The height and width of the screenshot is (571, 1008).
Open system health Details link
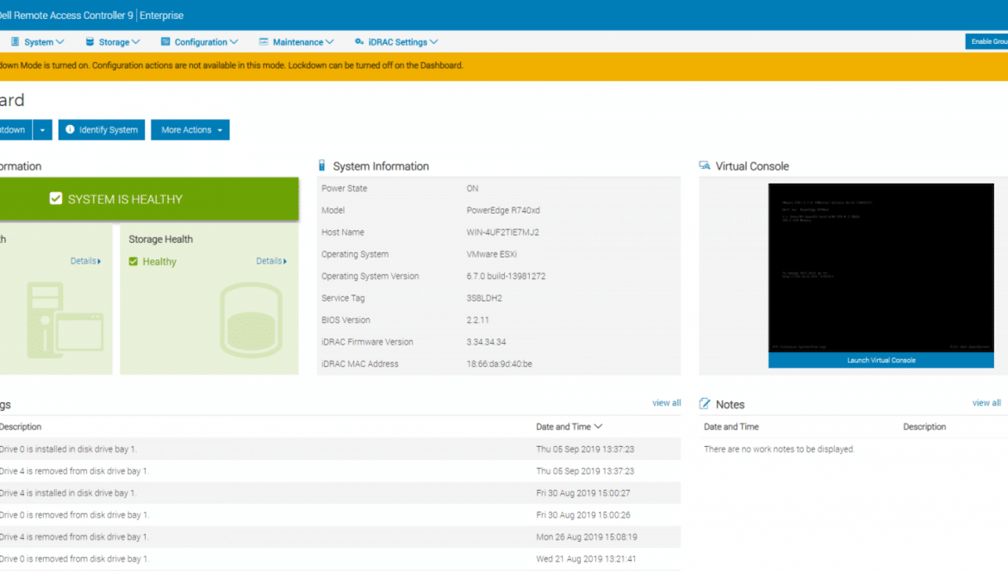pos(85,261)
